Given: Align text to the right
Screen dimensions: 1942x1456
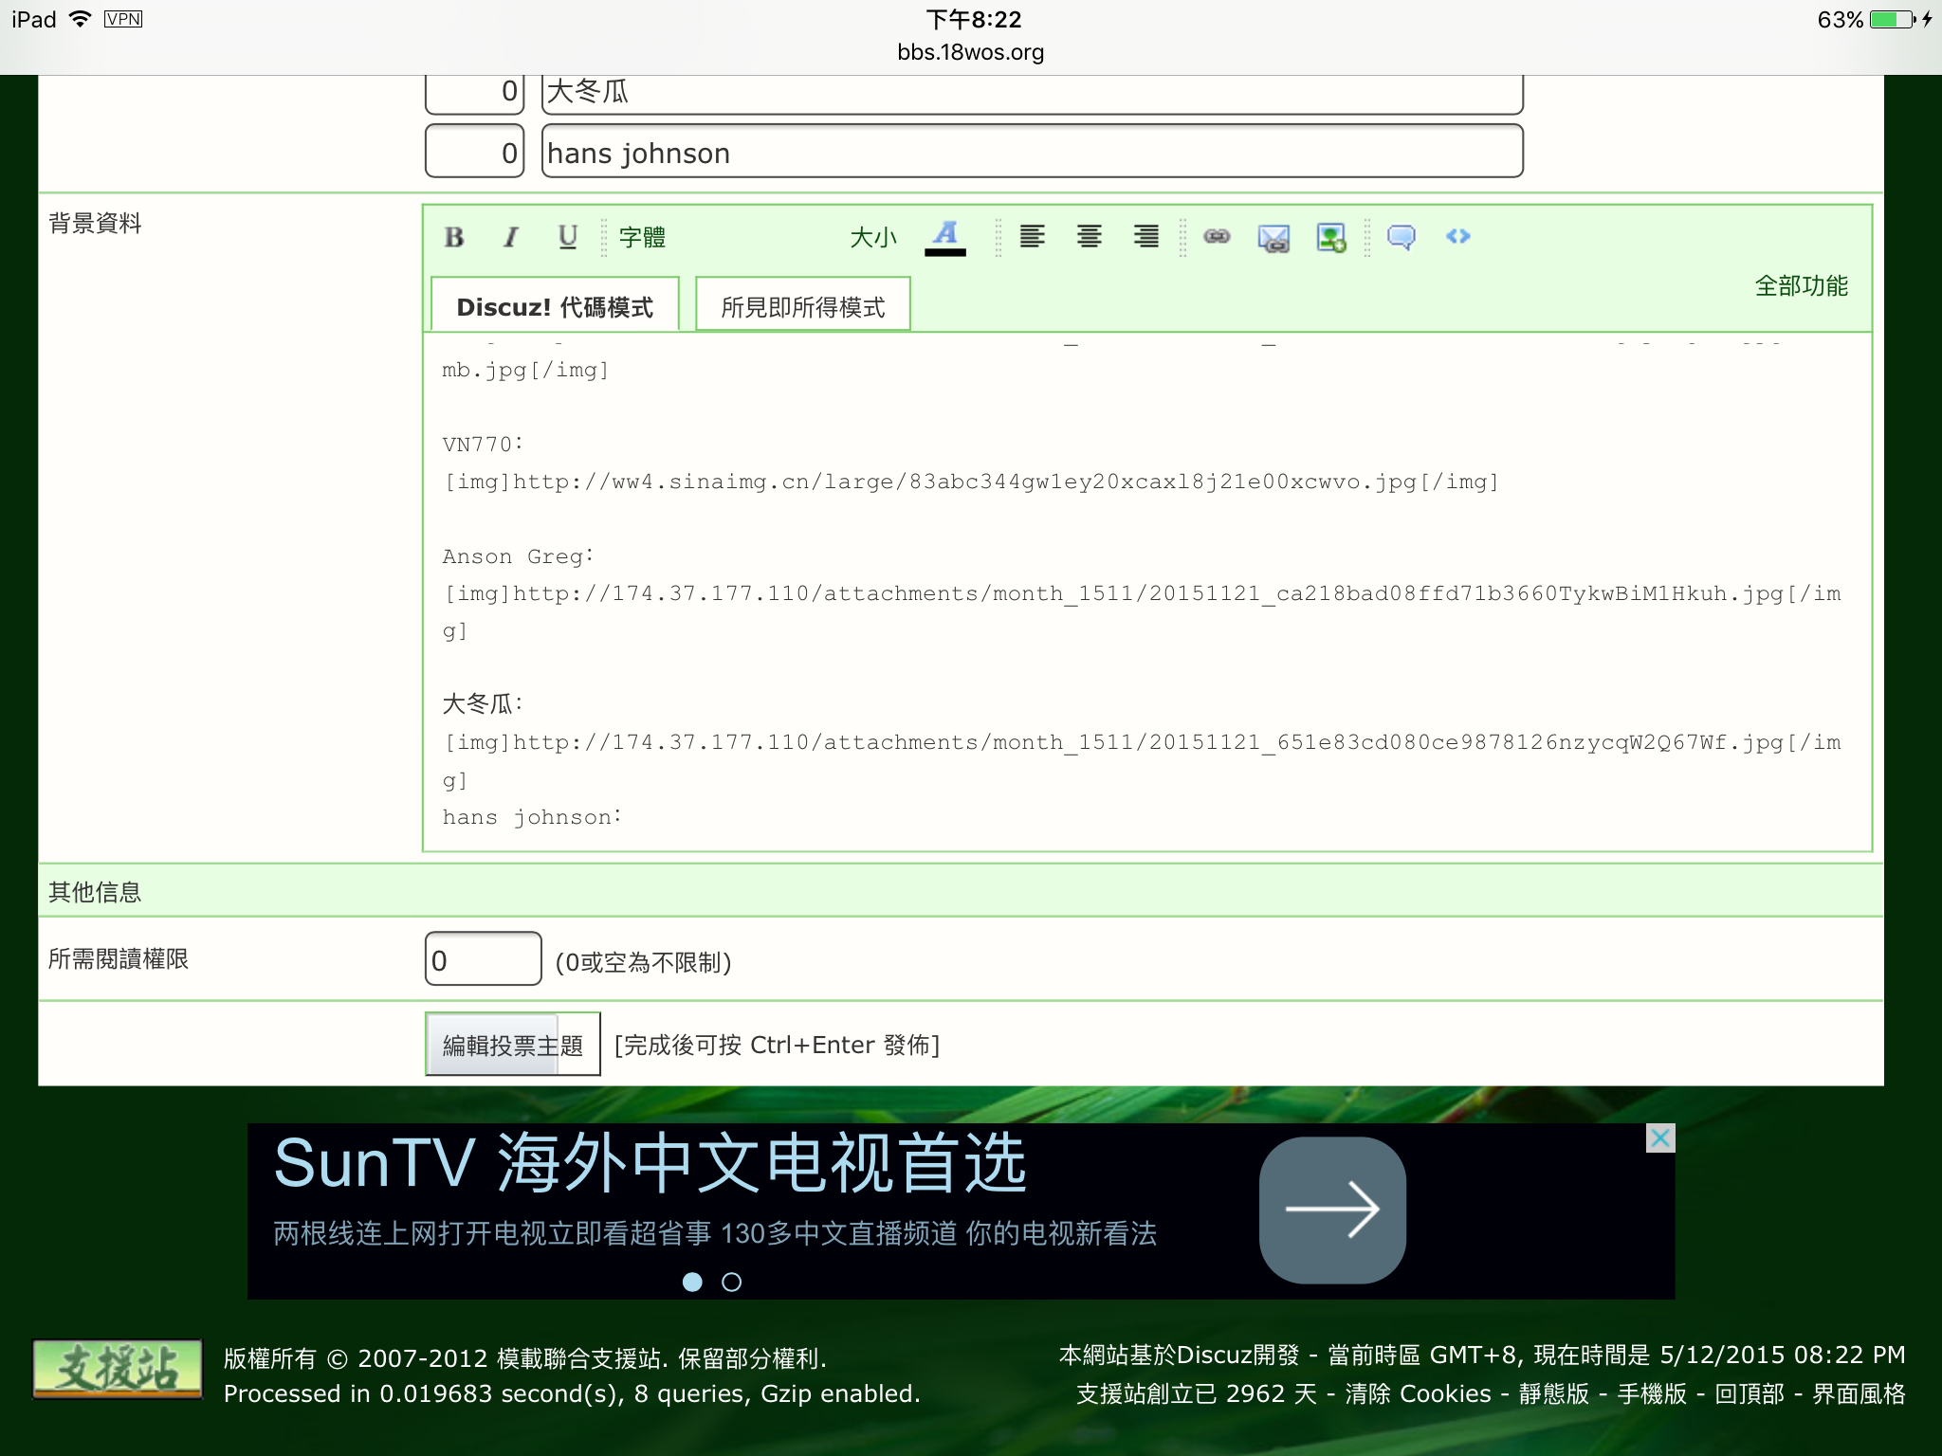Looking at the screenshot, I should (x=1146, y=236).
